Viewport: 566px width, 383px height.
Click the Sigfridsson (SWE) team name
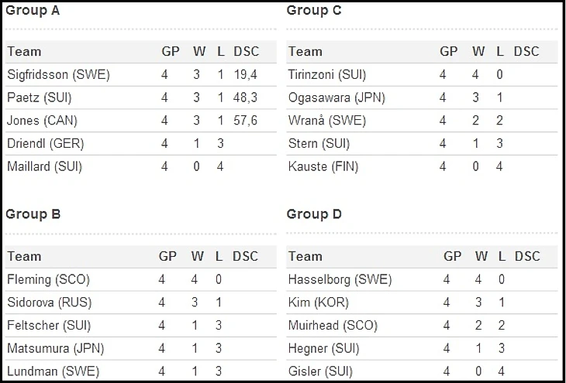tap(58, 75)
